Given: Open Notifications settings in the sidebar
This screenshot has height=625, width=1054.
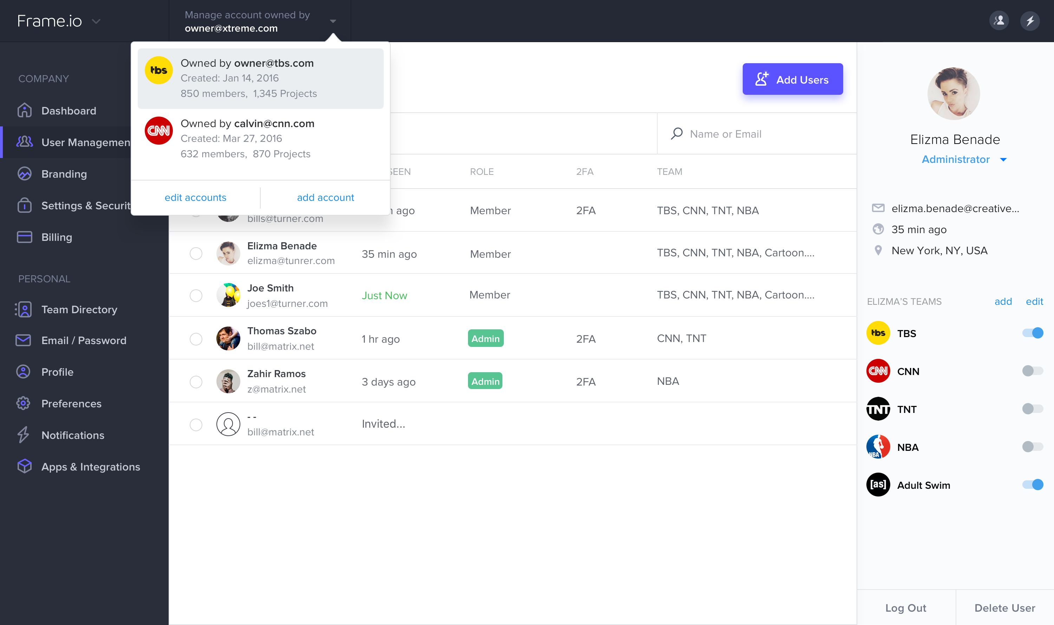Looking at the screenshot, I should pyautogui.click(x=72, y=435).
